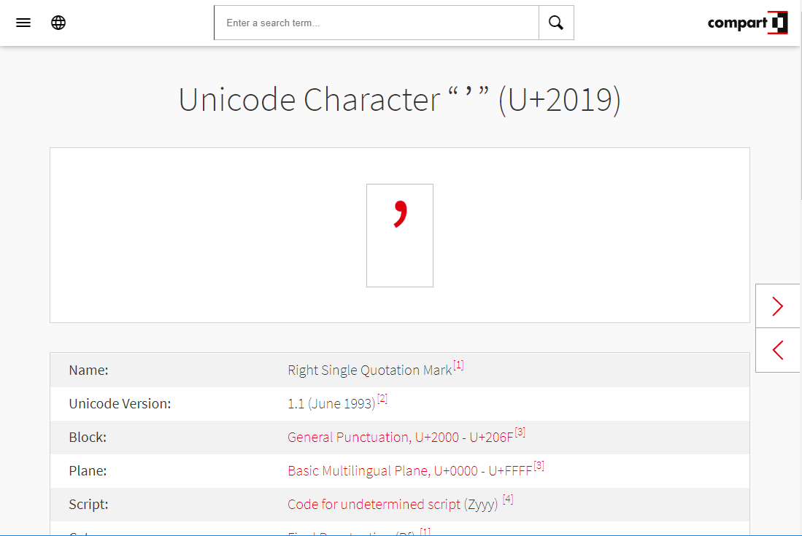Open footnote [1] beside the Name value
The image size is (802, 536).
click(x=458, y=365)
